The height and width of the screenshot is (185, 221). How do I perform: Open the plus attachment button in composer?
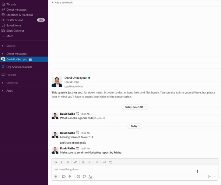pyautogui.click(x=56, y=177)
